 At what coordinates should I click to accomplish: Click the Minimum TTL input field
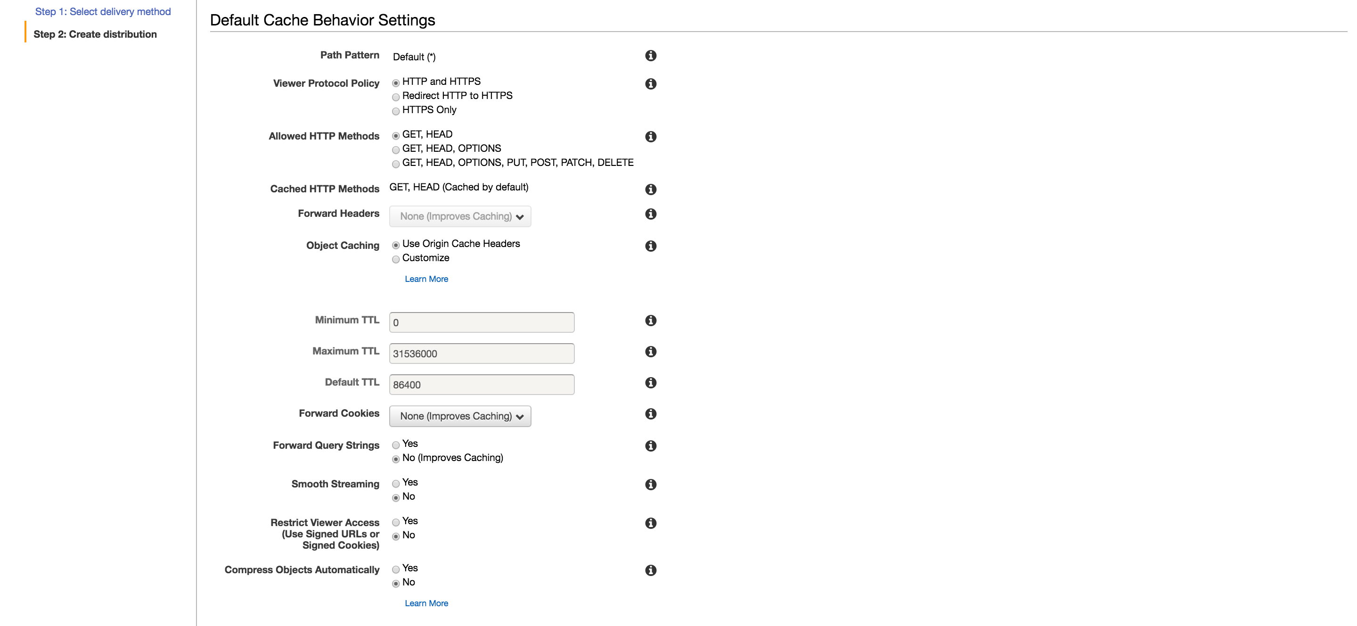tap(482, 322)
